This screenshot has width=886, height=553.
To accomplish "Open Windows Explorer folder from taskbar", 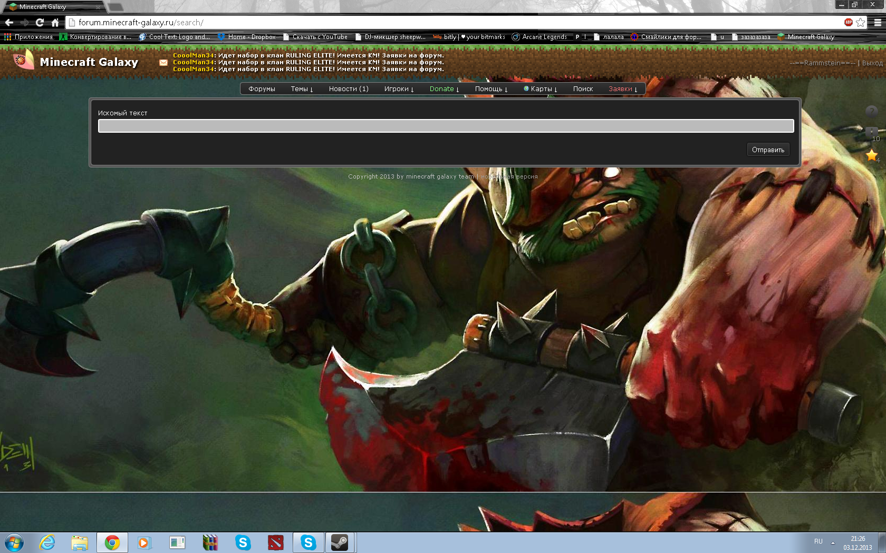I will pyautogui.click(x=80, y=542).
